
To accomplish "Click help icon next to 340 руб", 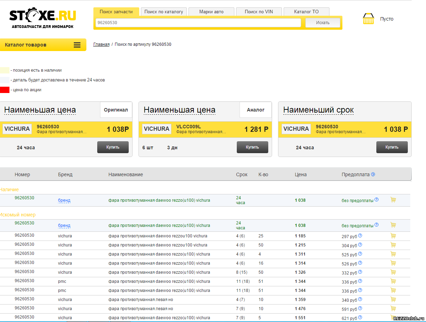I will click(360, 299).
